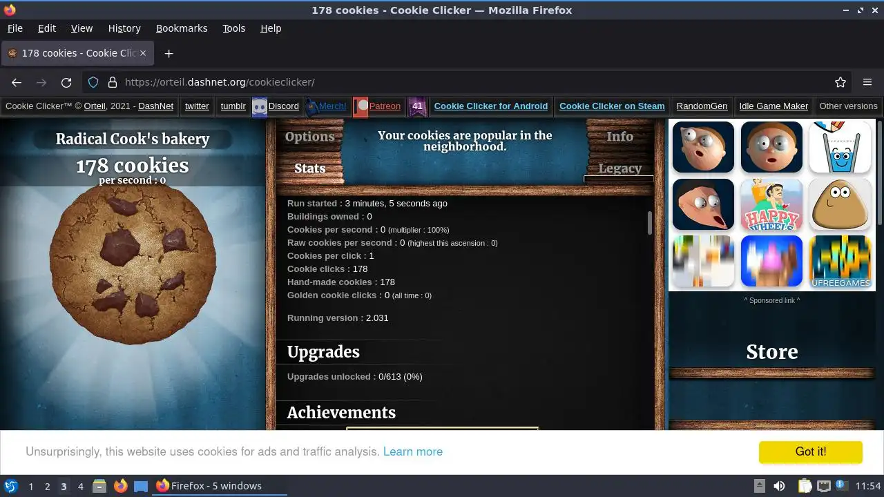Bookmark this page with the star icon
884x497 pixels.
[840, 82]
